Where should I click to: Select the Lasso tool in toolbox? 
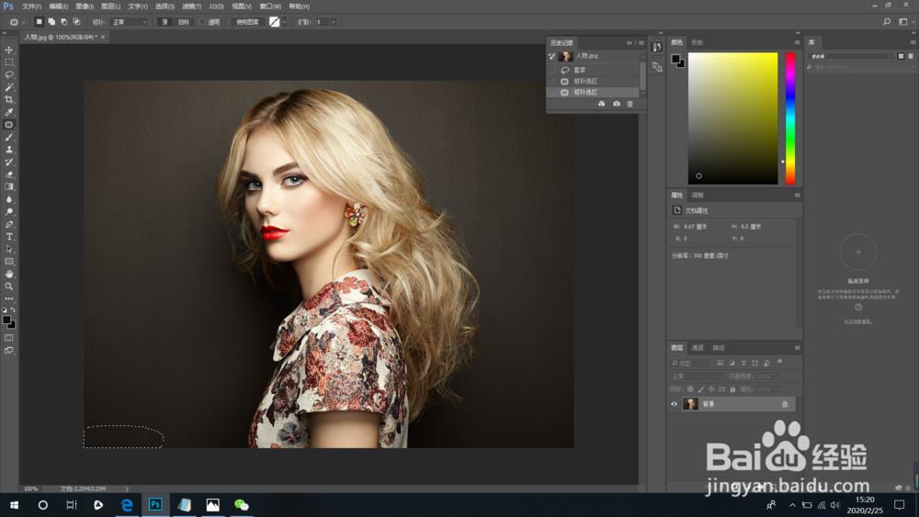pyautogui.click(x=9, y=75)
